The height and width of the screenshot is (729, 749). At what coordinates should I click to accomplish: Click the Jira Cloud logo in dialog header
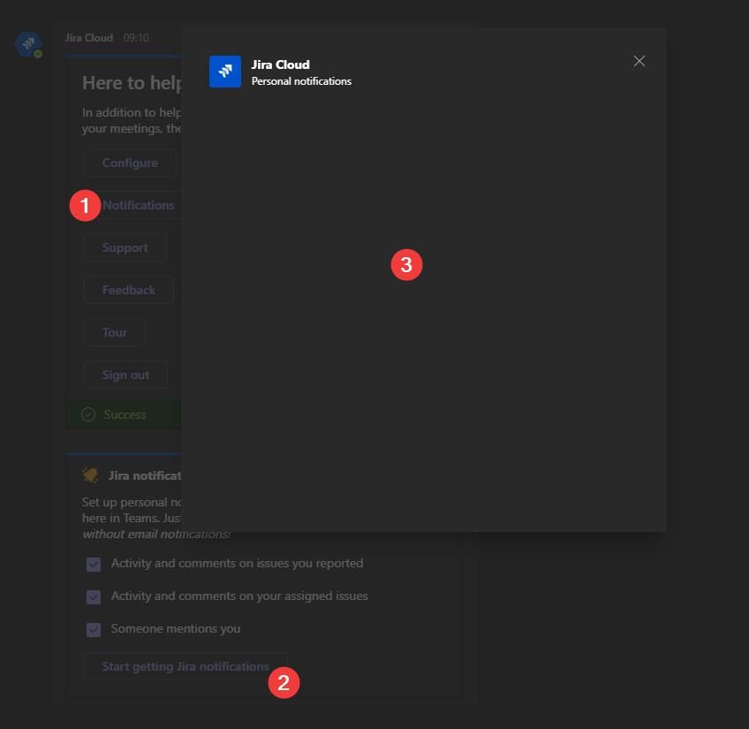coord(225,72)
